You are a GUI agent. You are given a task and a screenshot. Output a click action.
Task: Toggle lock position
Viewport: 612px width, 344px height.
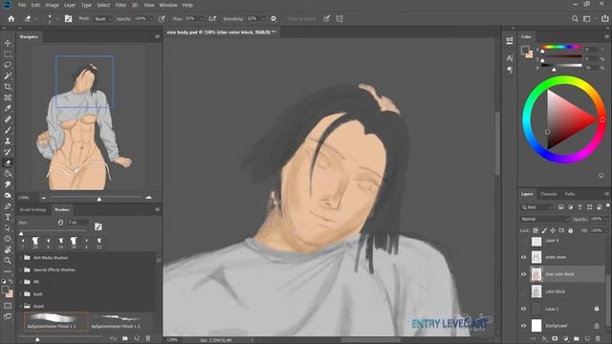click(x=553, y=230)
